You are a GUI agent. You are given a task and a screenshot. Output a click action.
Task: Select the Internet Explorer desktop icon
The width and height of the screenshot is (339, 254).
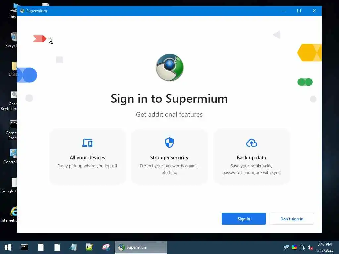tap(9, 214)
